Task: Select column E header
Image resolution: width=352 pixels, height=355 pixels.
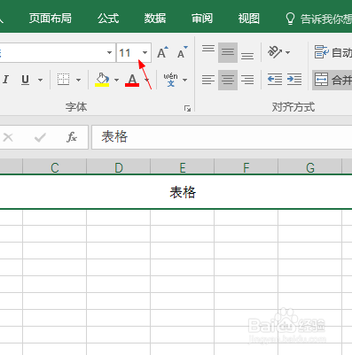Action: 183,167
